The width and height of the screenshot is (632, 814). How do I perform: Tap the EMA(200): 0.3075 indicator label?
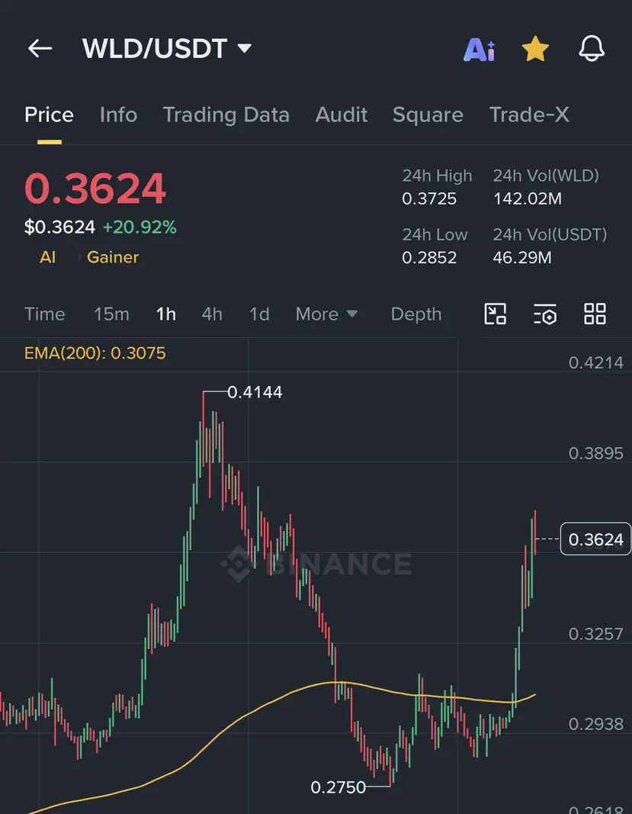click(x=95, y=353)
